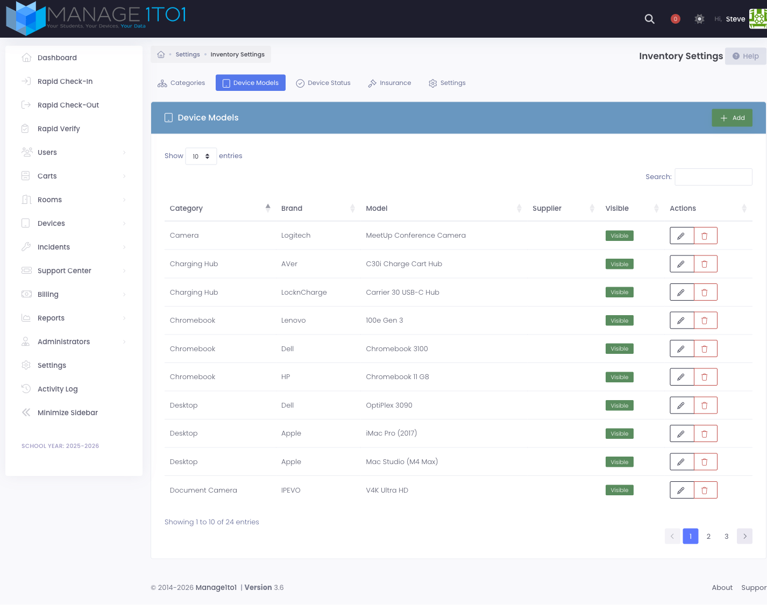Click the next page arrow
The image size is (767, 605).
click(x=744, y=536)
